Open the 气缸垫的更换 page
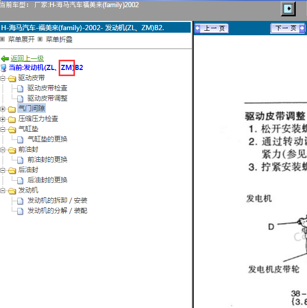307x308 pixels. 47,139
